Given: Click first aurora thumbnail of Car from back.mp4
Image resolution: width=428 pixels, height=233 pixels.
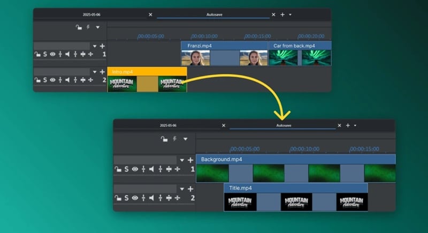Looking at the screenshot, I should [x=284, y=58].
